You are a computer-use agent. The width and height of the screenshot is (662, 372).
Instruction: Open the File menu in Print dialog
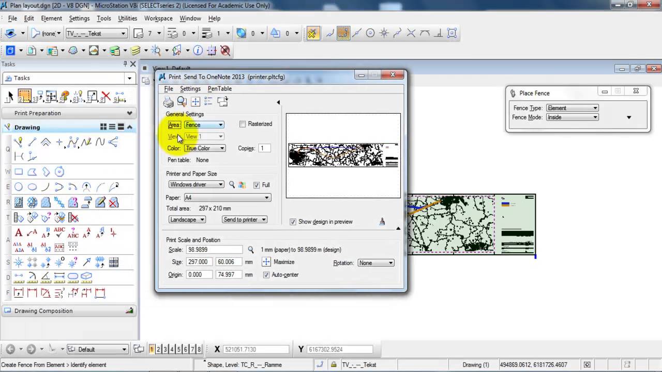tap(169, 89)
